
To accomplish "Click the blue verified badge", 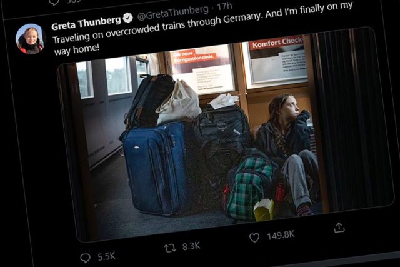I will (x=128, y=18).
